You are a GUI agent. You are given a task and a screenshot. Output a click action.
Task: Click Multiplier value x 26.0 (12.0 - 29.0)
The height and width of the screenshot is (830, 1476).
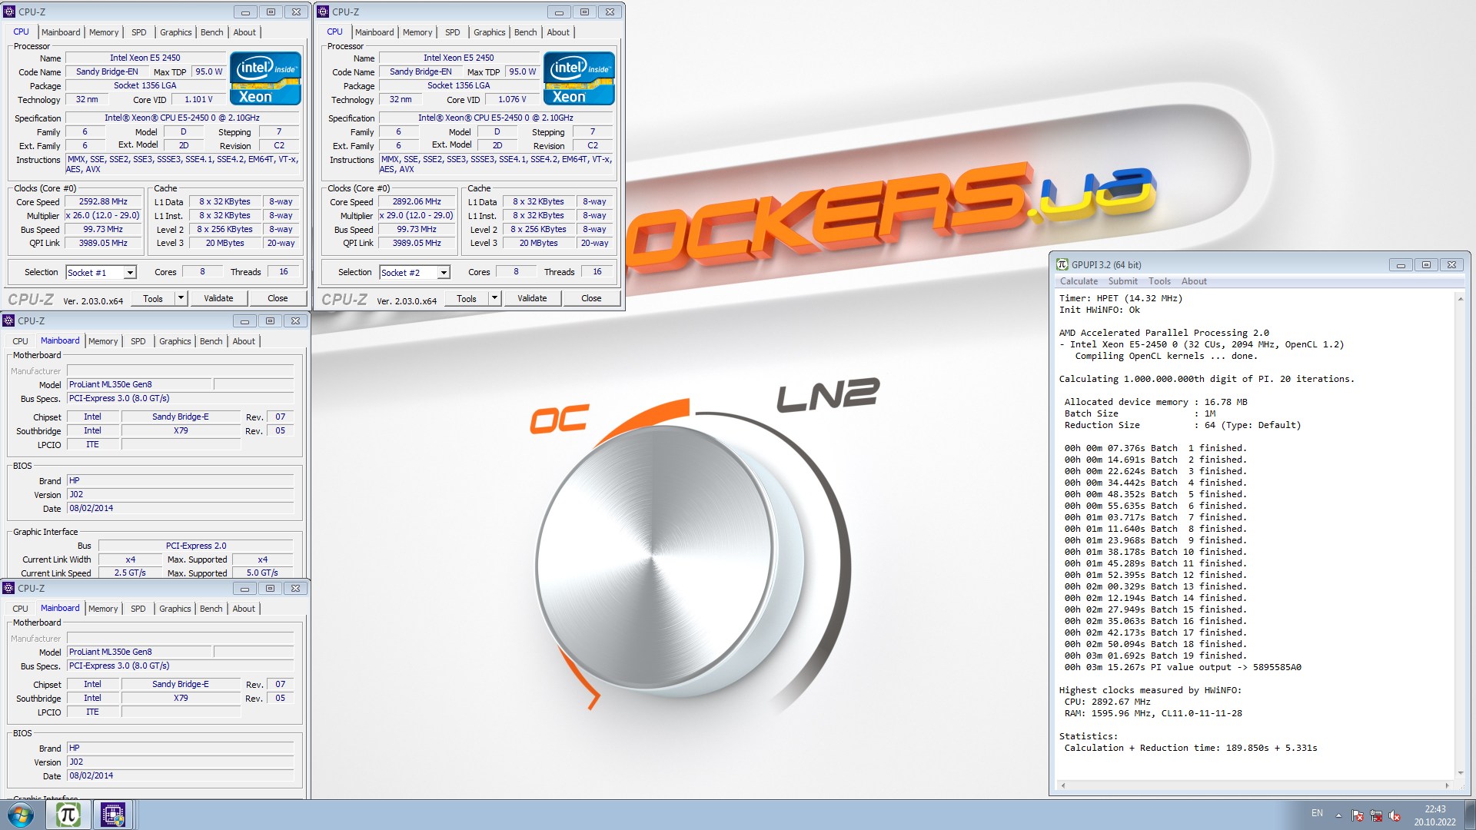pyautogui.click(x=103, y=215)
